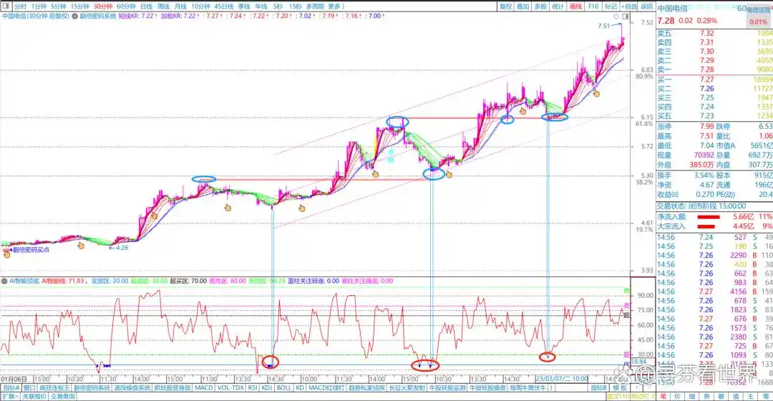
Task: Click the 返回 back button
Action: [x=646, y=6]
